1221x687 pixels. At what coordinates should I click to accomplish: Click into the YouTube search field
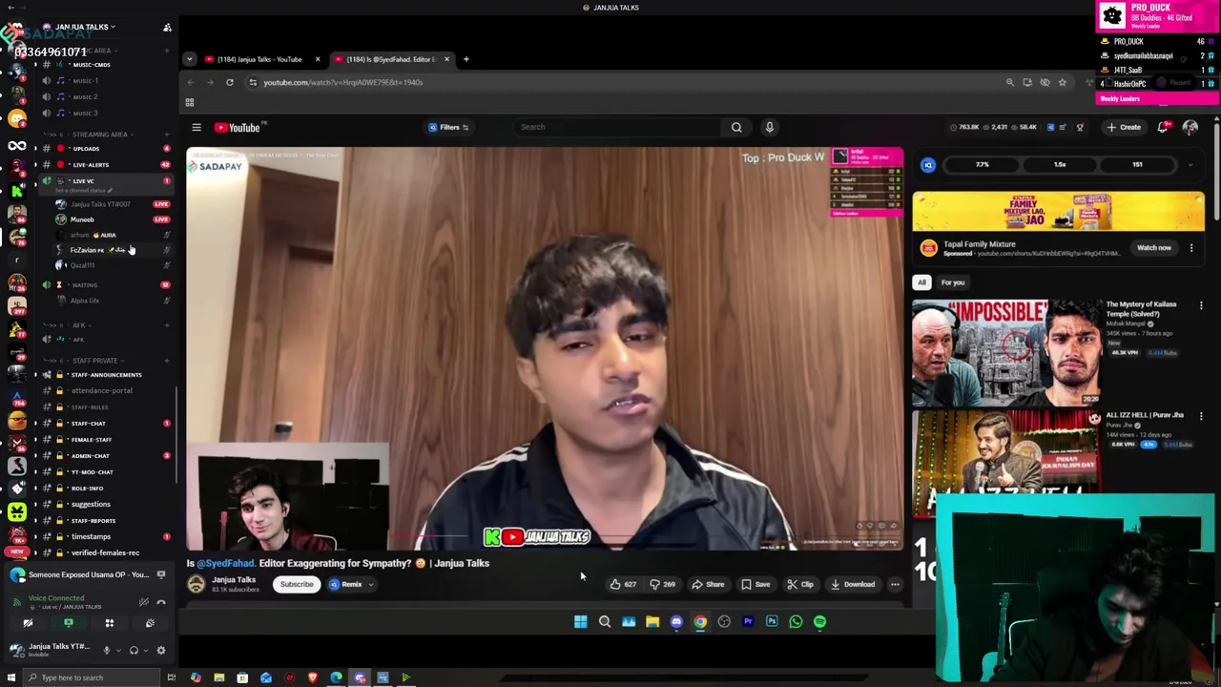[620, 127]
